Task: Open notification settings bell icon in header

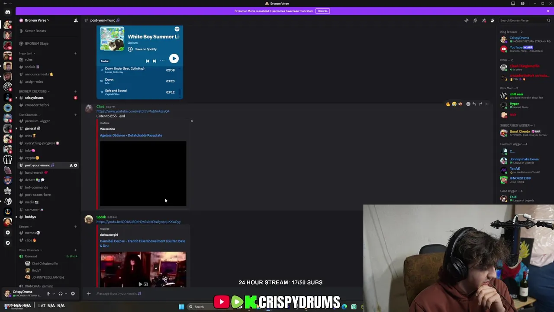Action: click(x=475, y=20)
